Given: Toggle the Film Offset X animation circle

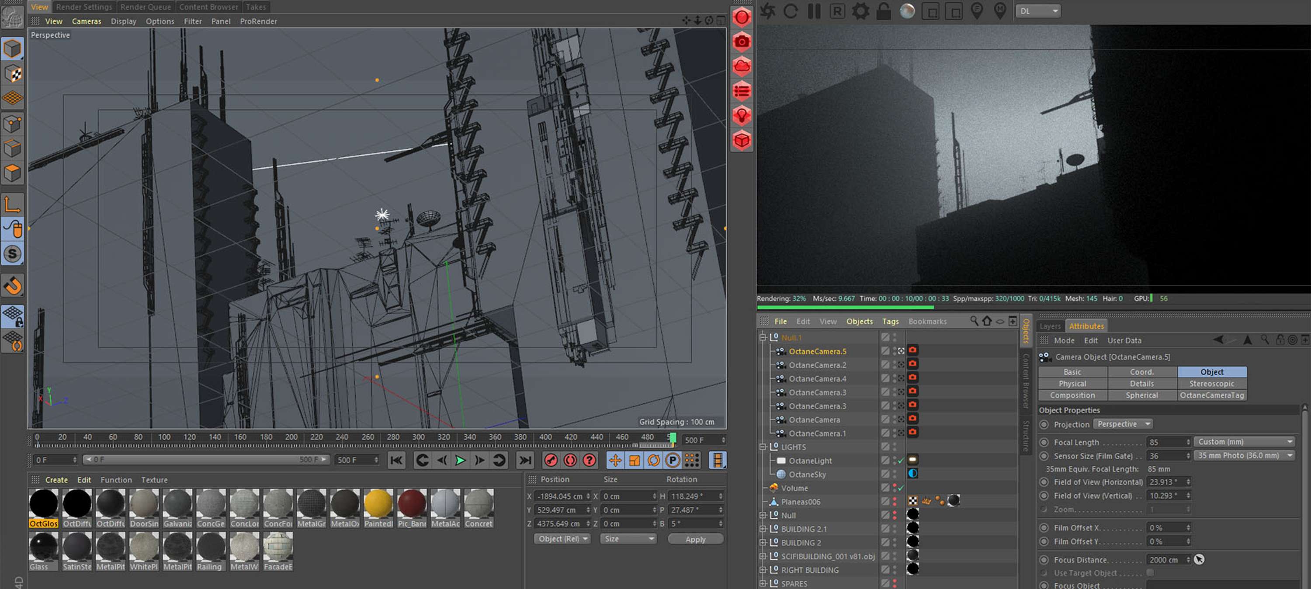Looking at the screenshot, I should (1044, 528).
